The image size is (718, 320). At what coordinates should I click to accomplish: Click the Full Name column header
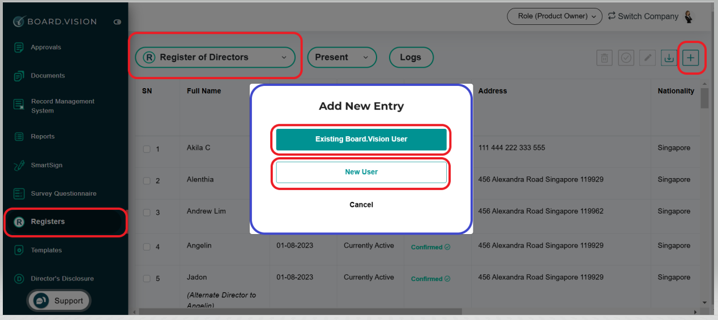point(204,91)
